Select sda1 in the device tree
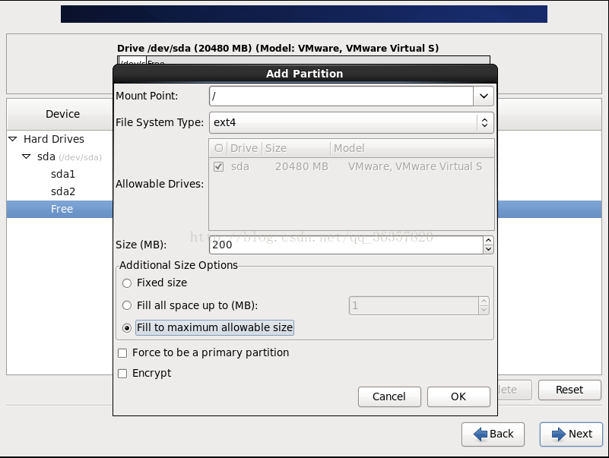 63,174
